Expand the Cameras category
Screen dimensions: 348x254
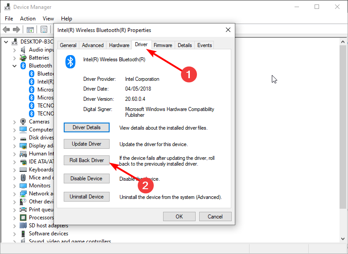(14, 122)
